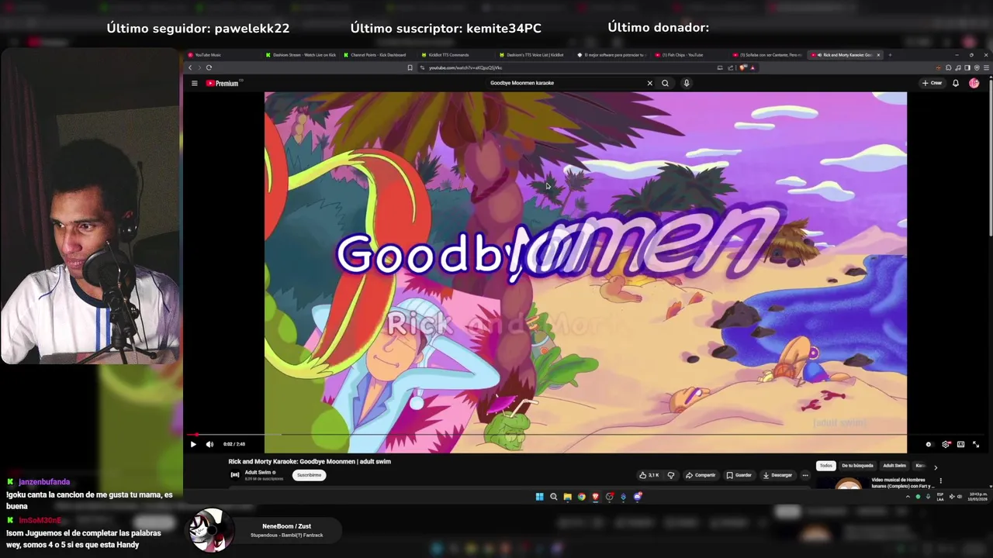Open Brave Shields lion icon
993x558 pixels.
[742, 68]
